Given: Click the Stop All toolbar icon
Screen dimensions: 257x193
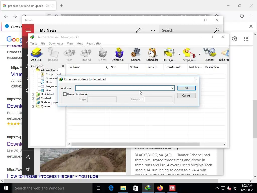Looking at the screenshot, I should 86,55.
